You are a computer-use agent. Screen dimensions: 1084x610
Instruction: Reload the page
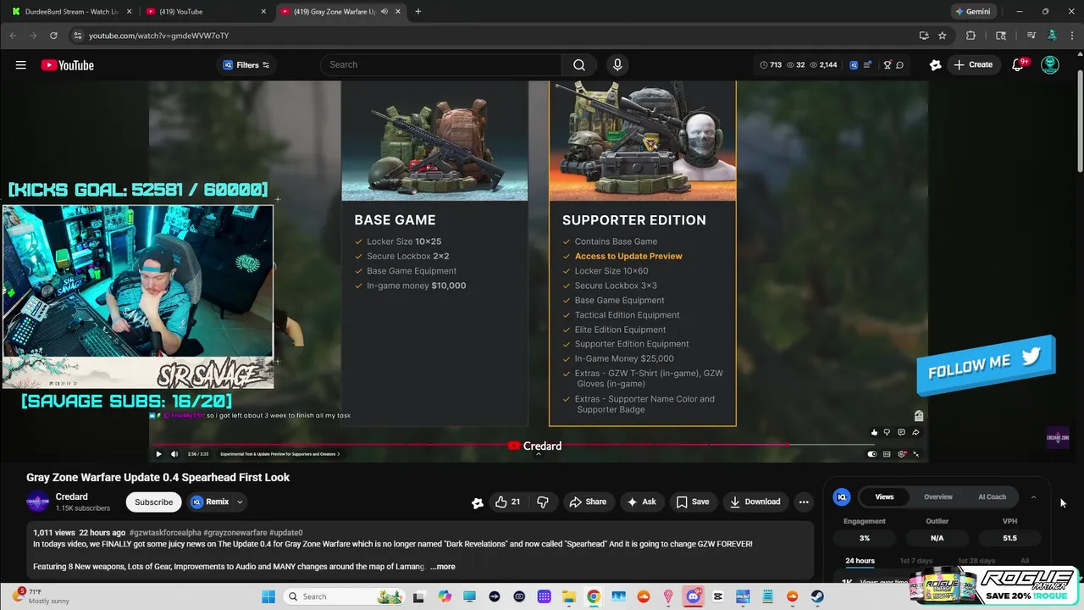(53, 36)
